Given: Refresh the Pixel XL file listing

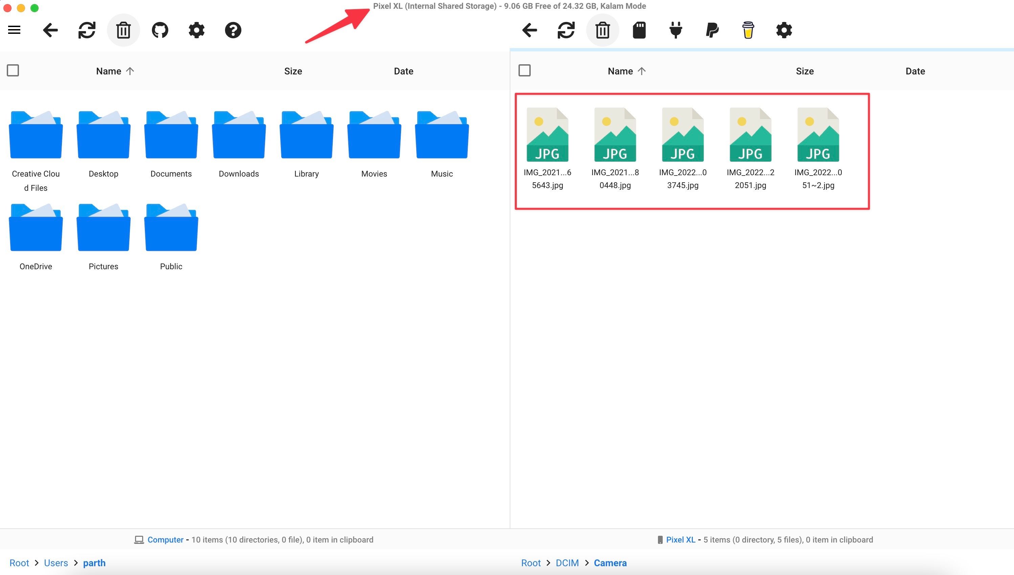Looking at the screenshot, I should [566, 30].
